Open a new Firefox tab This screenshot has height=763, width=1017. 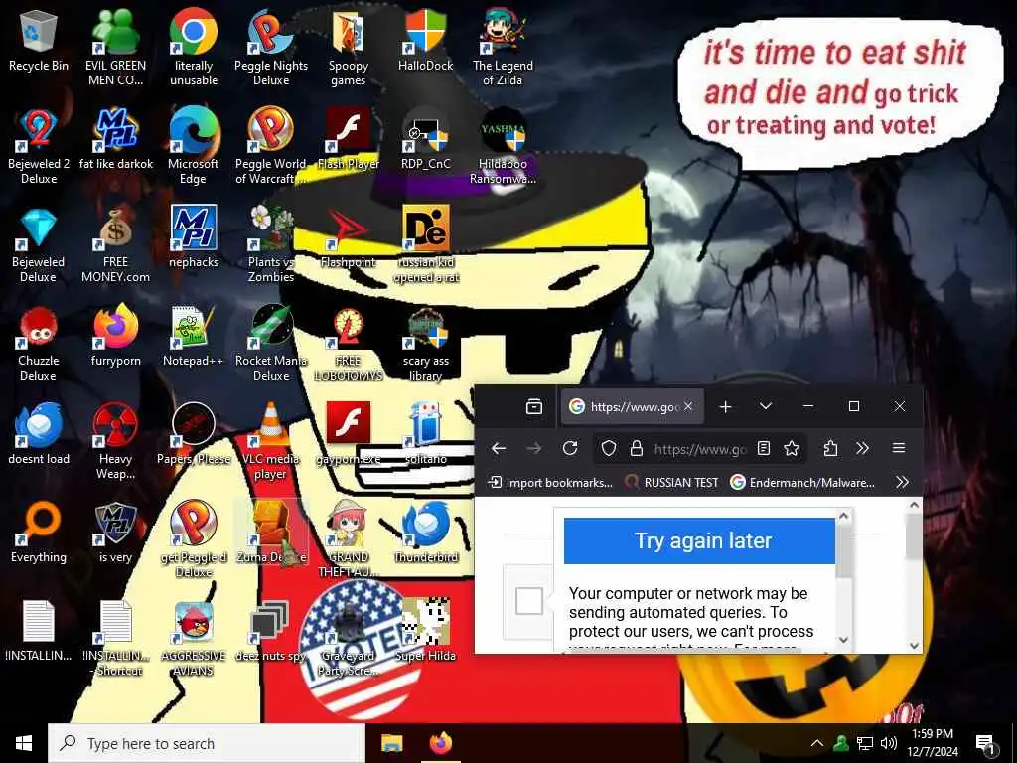coord(725,406)
